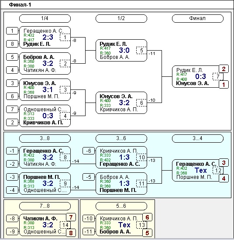234x240 pixels.
Task: Click the 1/2 round header
Action: [121, 18]
